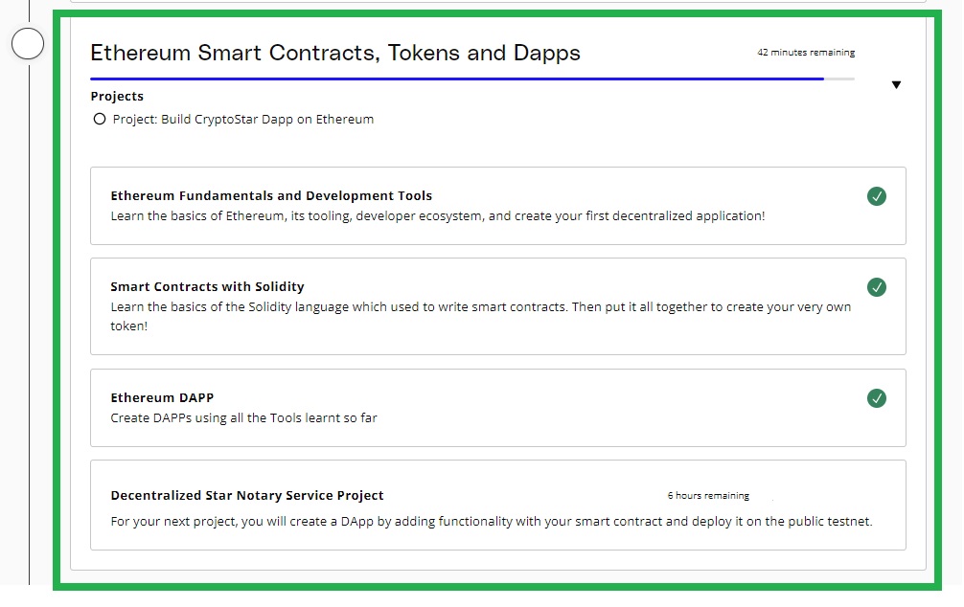Select the circular timeline node left of the card

(28, 42)
